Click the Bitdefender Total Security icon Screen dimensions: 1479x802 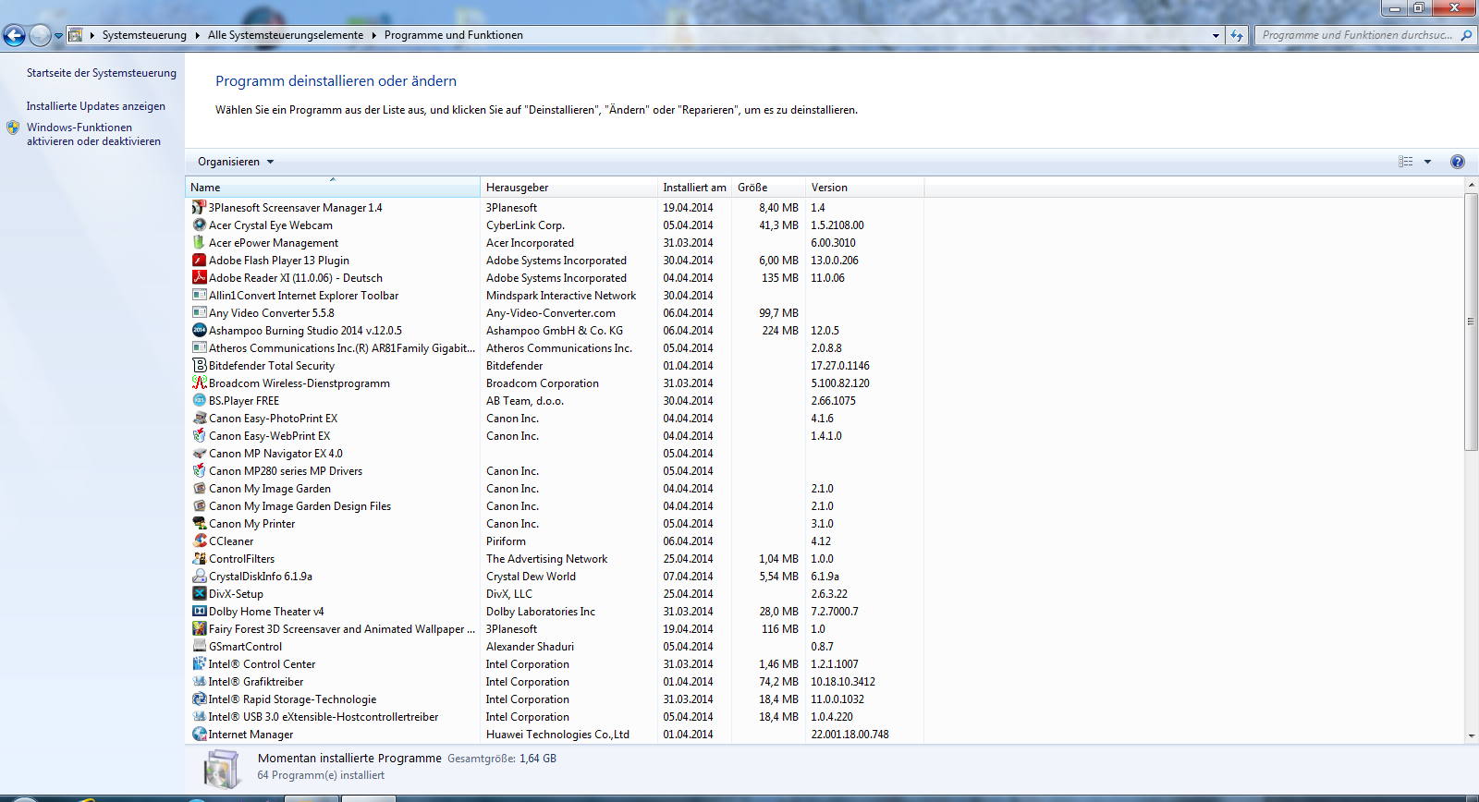[199, 366]
